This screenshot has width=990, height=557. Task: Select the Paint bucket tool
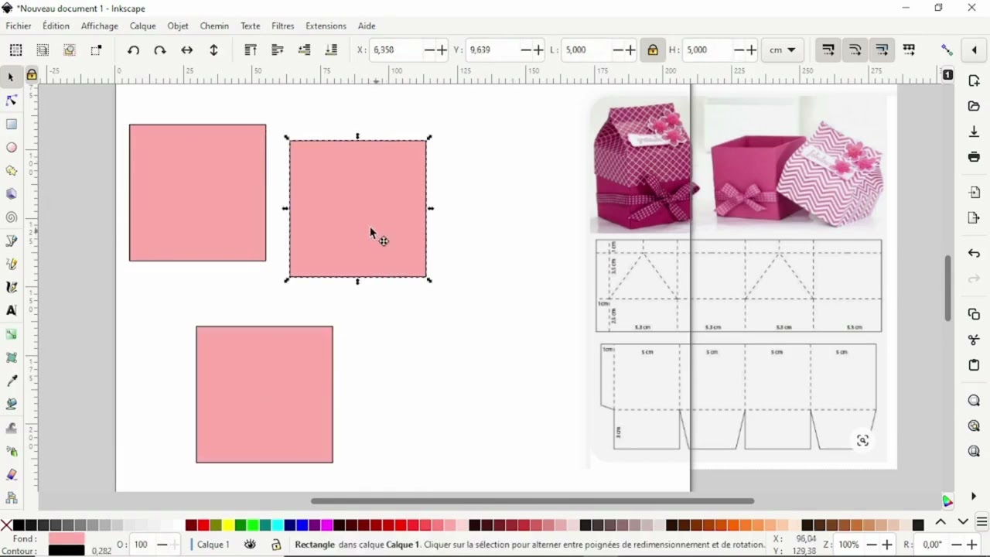click(x=11, y=404)
